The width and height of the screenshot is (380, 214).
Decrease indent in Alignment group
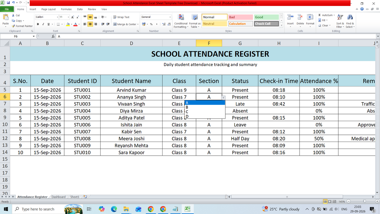[x=103, y=24]
